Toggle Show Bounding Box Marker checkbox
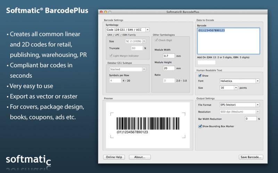Image resolution: width=278 pixels, height=173 pixels. click(200, 126)
